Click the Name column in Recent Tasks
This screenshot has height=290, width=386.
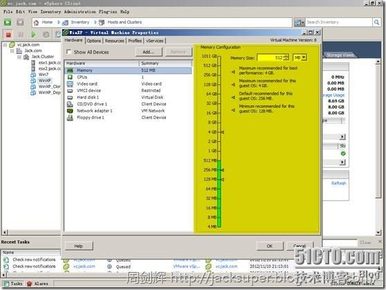30,253
